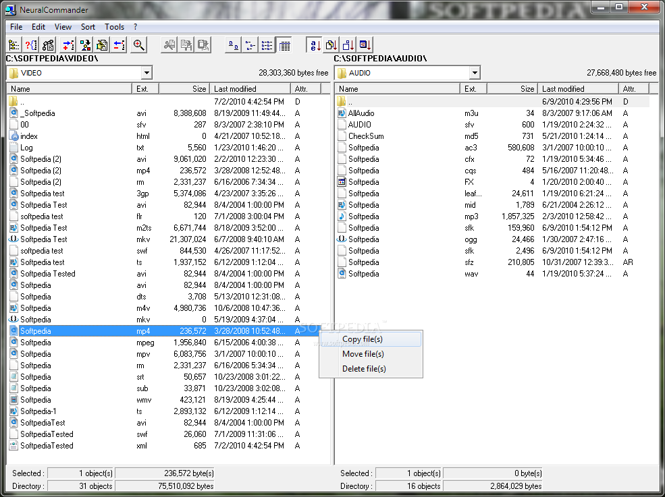Image resolution: width=665 pixels, height=497 pixels.
Task: Select Softpedia Tested avi file
Action: coord(47,273)
